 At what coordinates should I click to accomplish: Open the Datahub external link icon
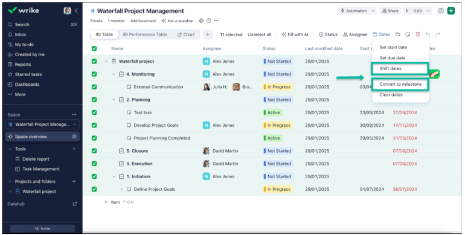[75, 204]
